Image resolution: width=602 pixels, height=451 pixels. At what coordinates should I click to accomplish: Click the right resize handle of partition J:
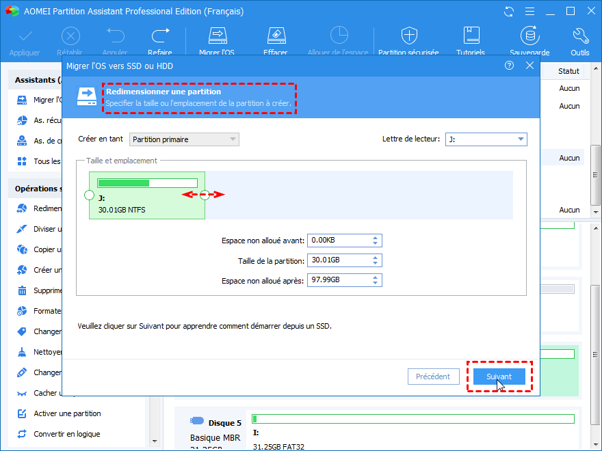[x=205, y=195]
